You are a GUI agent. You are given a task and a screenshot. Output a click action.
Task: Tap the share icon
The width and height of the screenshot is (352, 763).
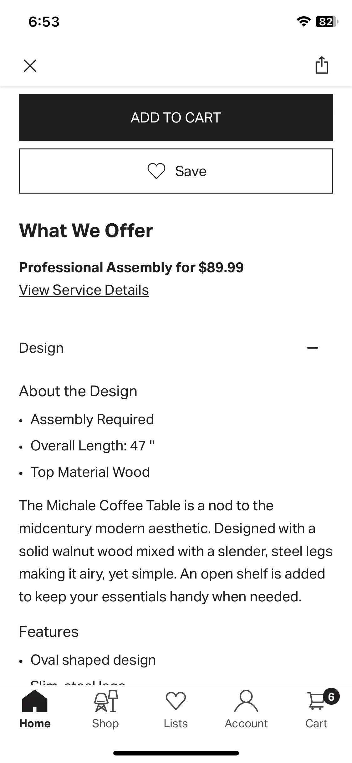(x=322, y=65)
